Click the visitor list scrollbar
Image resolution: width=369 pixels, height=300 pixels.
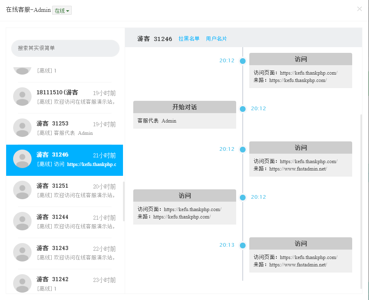[124, 201]
